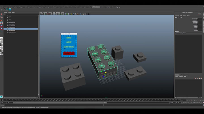
Task: Activate the Select tool in toolbox
Action: coord(1,14)
